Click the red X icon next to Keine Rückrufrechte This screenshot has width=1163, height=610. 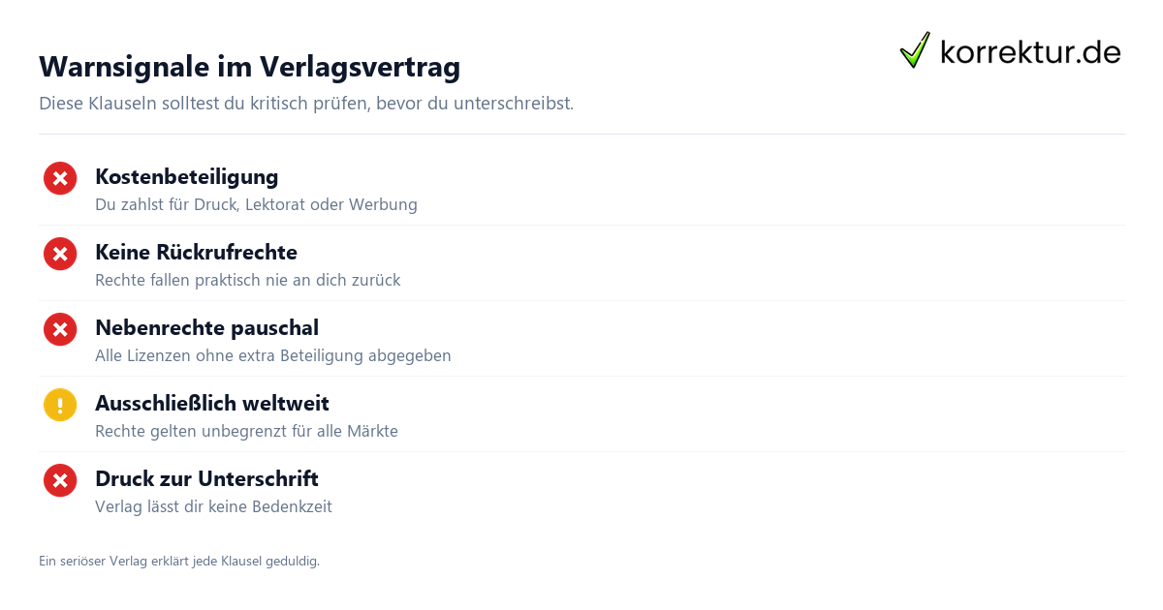60,254
